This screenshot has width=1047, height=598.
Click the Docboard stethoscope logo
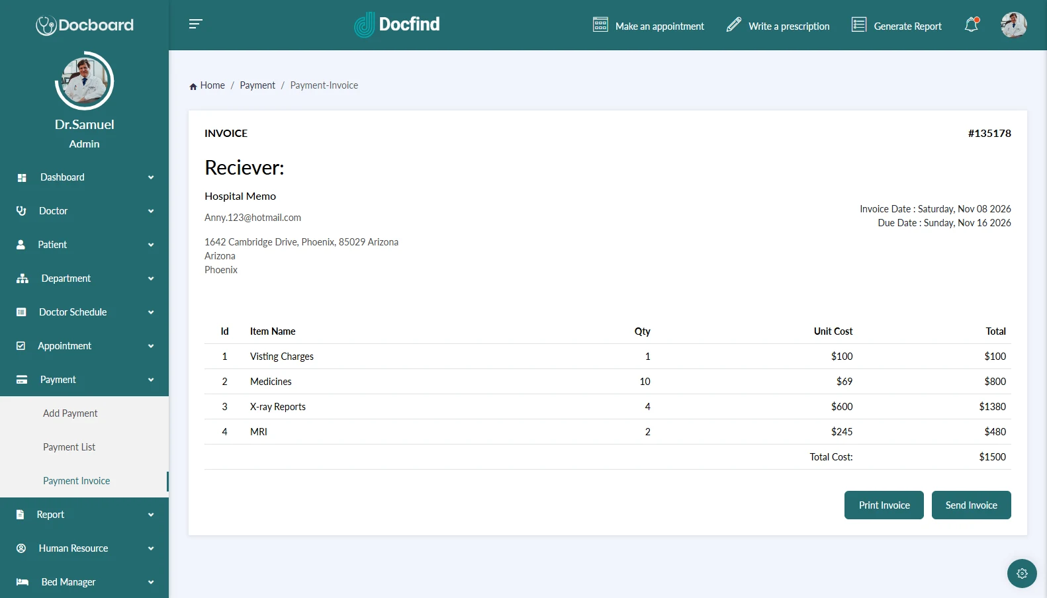pos(46,25)
